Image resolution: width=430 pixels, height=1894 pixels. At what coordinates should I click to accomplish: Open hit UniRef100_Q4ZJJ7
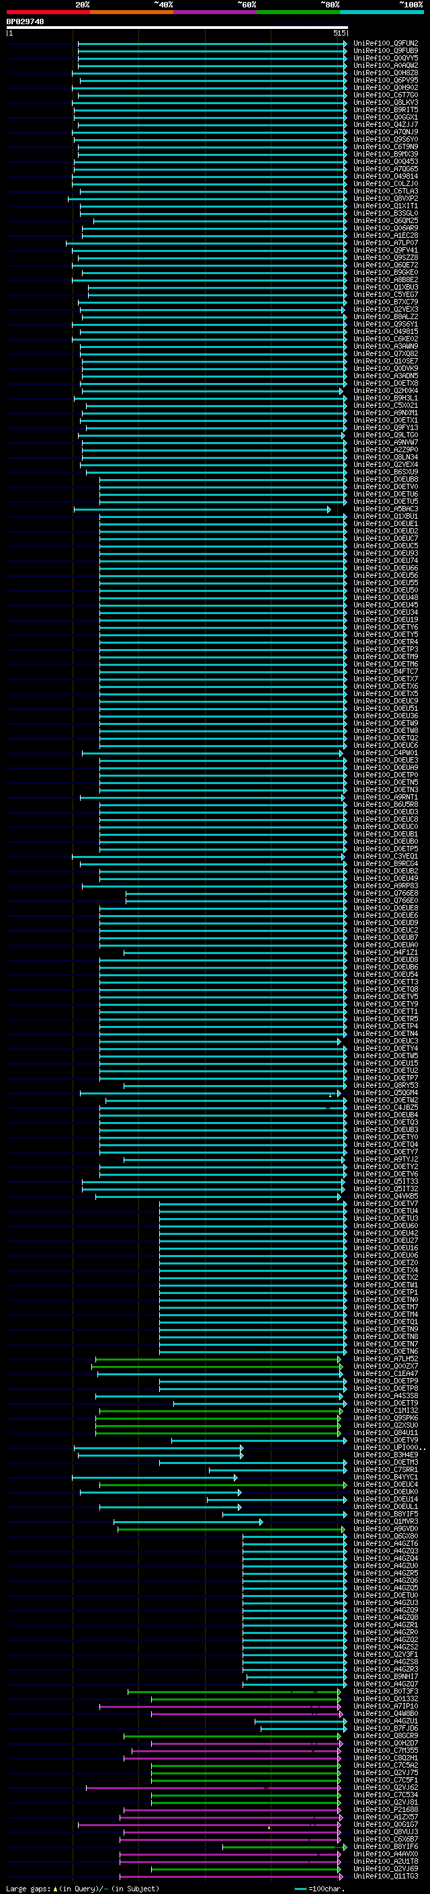point(385,124)
